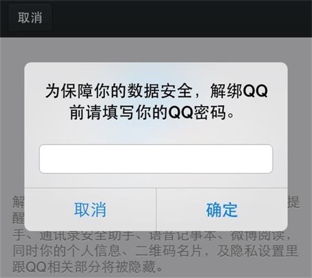Click the dimmed 隐私设置 text

click(x=257, y=251)
